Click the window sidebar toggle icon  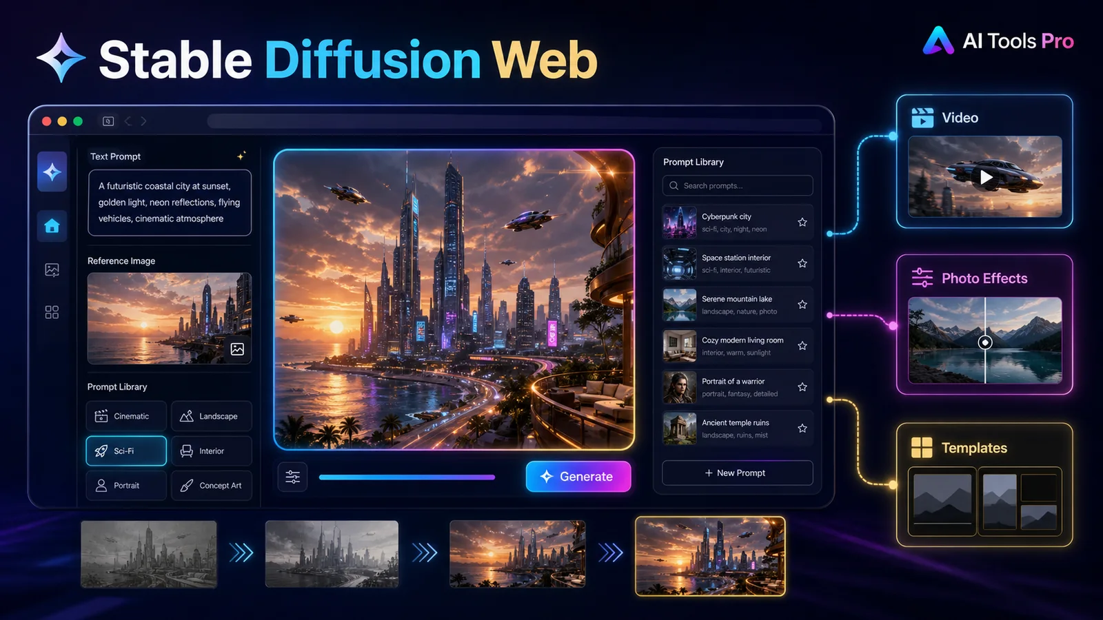pyautogui.click(x=108, y=121)
